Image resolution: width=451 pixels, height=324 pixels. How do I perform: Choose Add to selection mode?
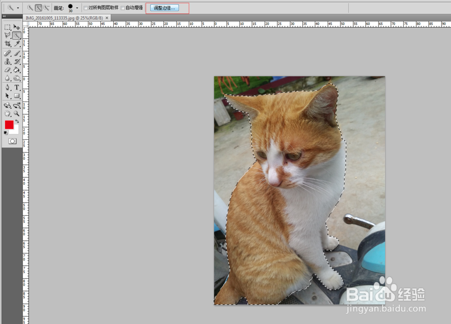click(x=38, y=8)
